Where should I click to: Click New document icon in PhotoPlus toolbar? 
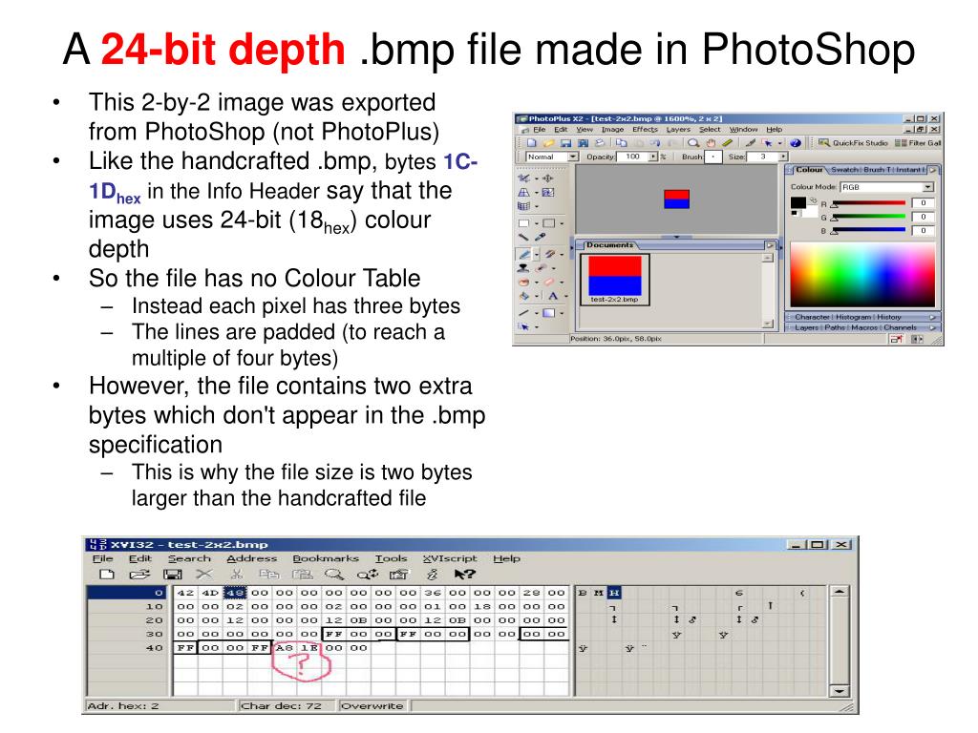[x=531, y=143]
